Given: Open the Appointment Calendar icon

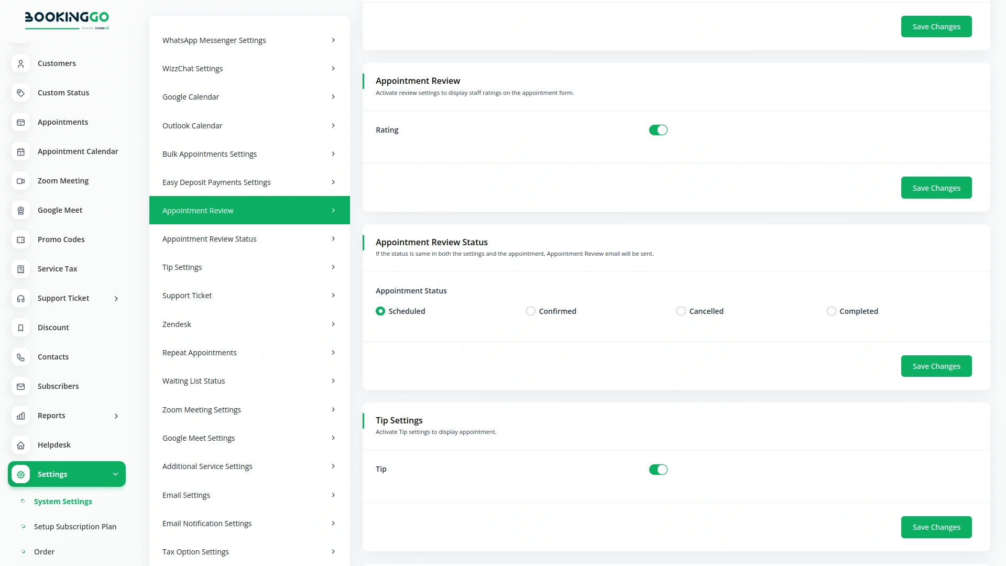Looking at the screenshot, I should point(20,151).
